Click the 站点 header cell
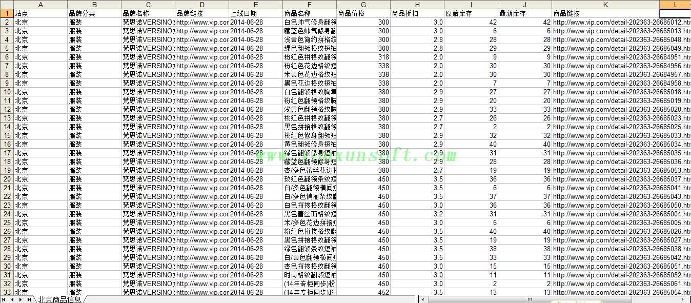Image resolution: width=691 pixels, height=303 pixels. (x=40, y=13)
